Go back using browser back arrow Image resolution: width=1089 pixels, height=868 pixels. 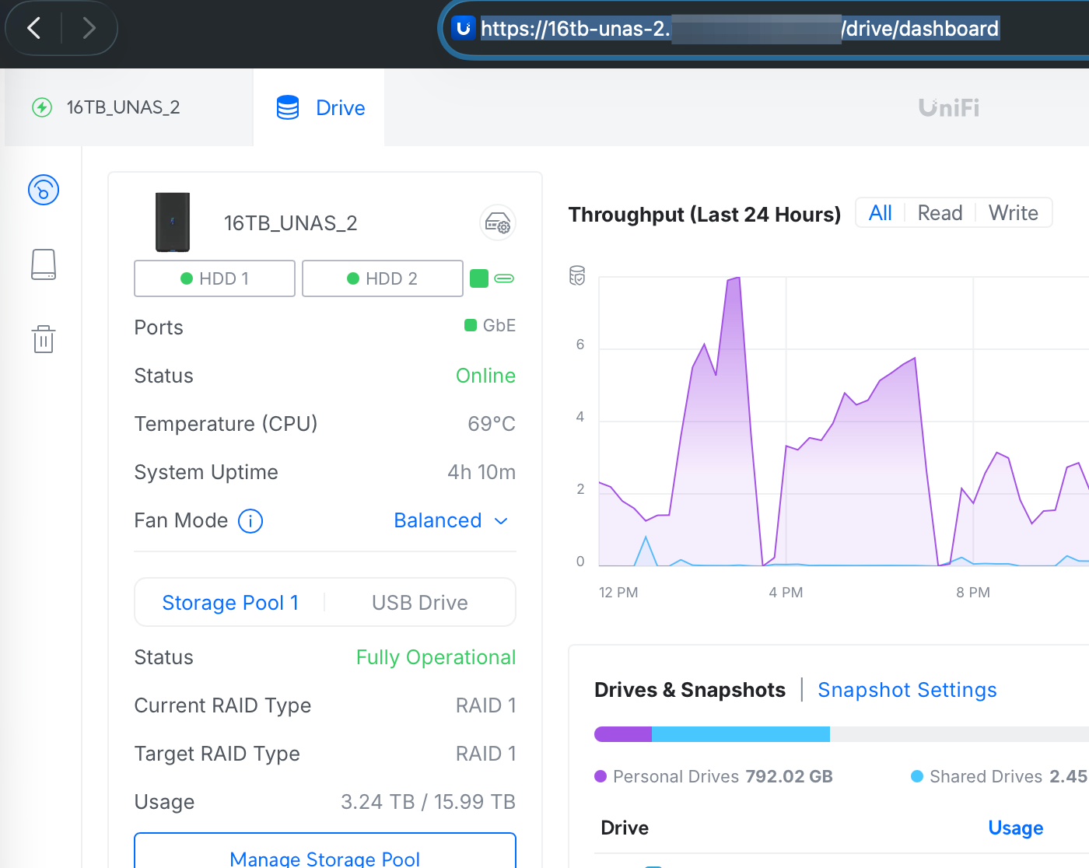tap(34, 29)
